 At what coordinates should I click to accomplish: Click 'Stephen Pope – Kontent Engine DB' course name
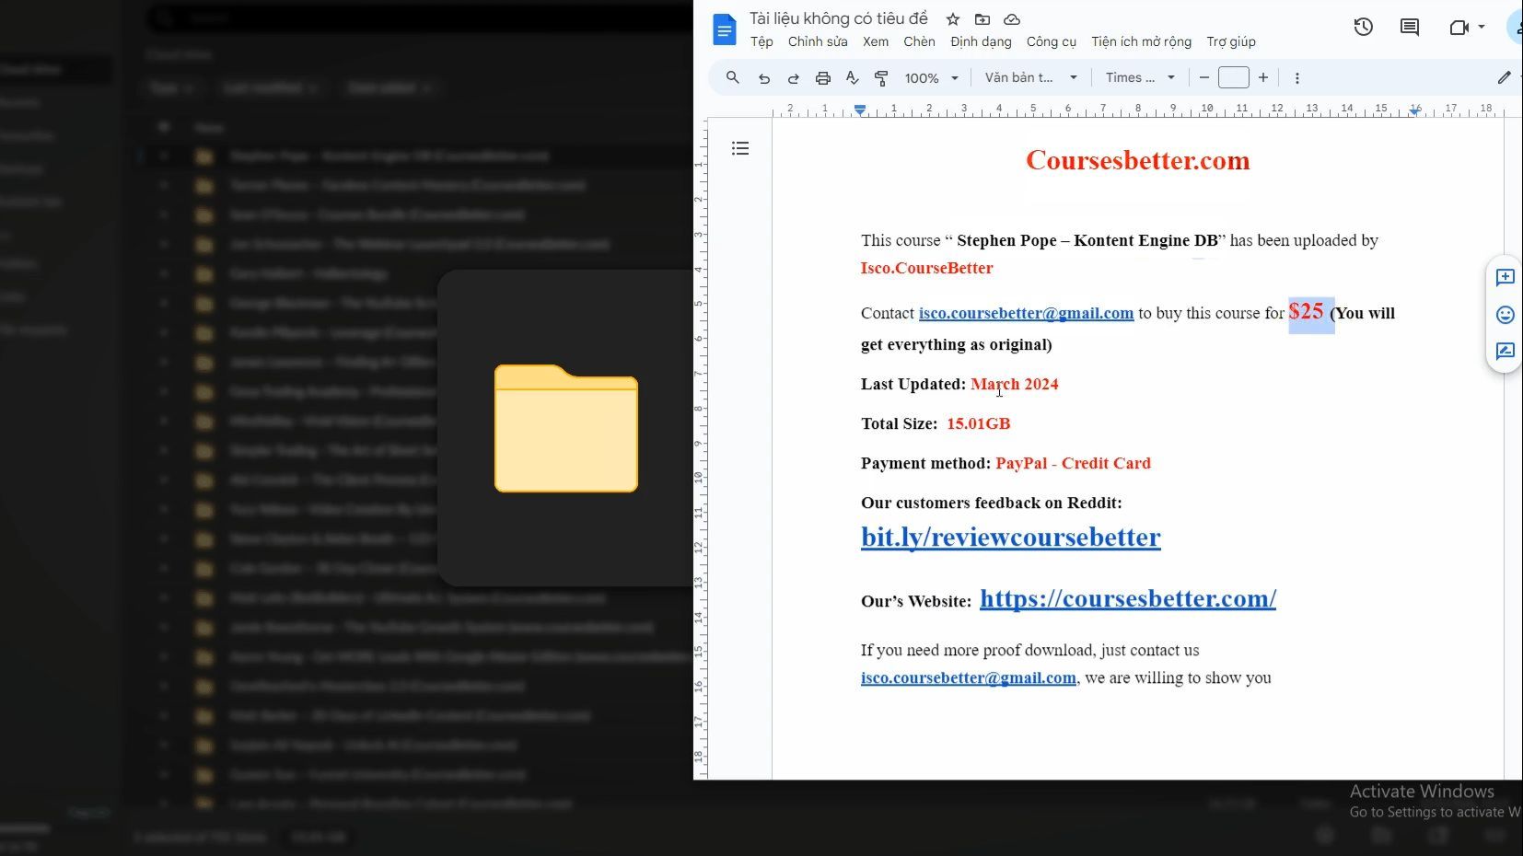[1087, 240]
